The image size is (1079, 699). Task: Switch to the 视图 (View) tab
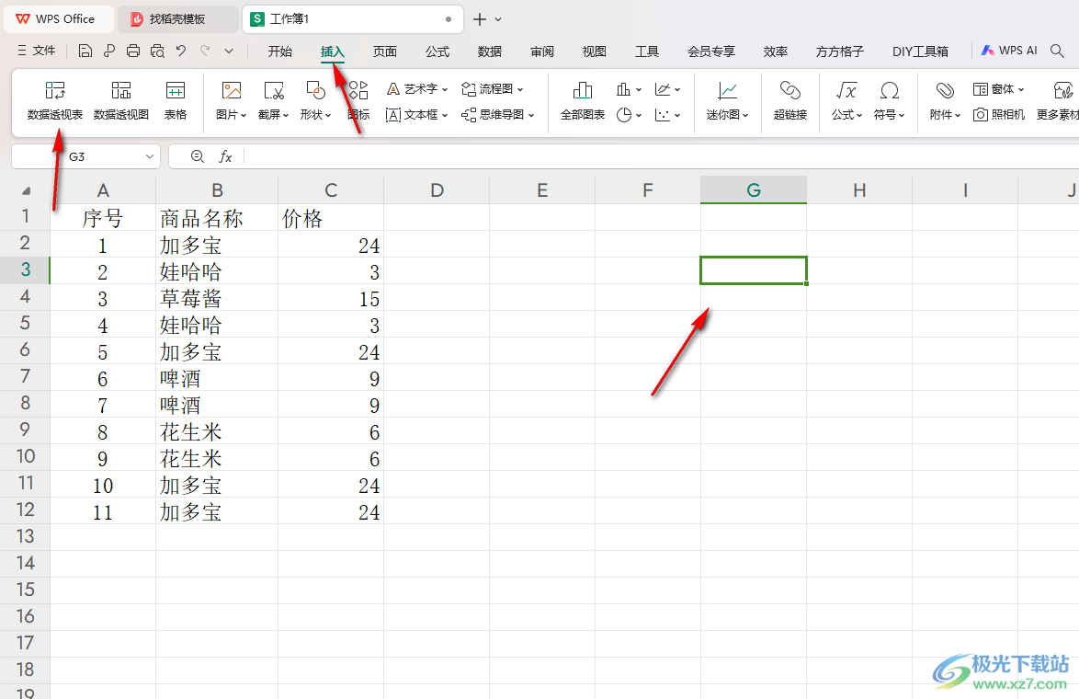point(595,52)
